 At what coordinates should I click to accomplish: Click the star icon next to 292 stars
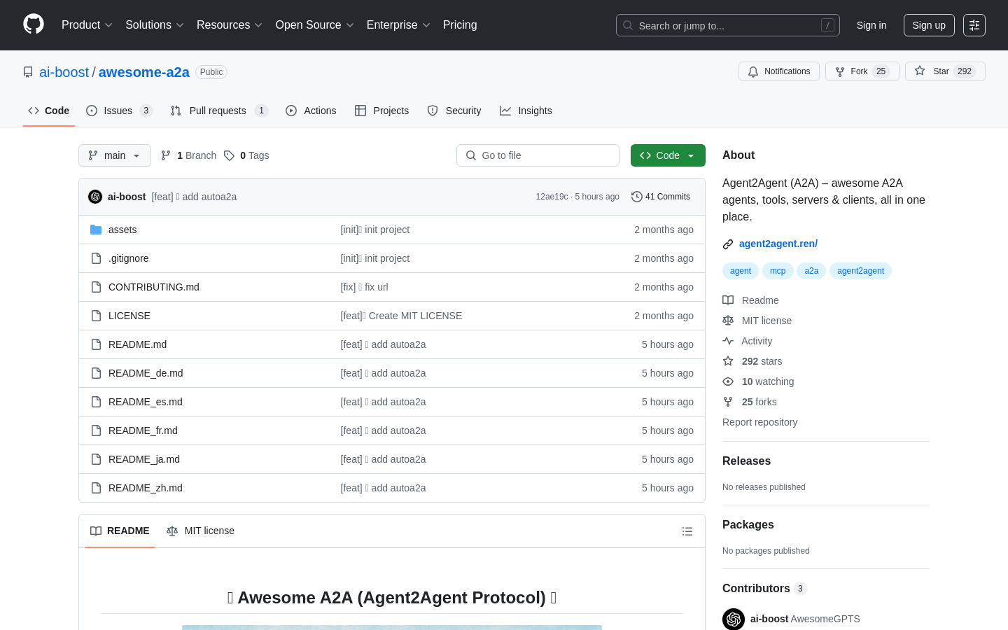click(x=728, y=361)
